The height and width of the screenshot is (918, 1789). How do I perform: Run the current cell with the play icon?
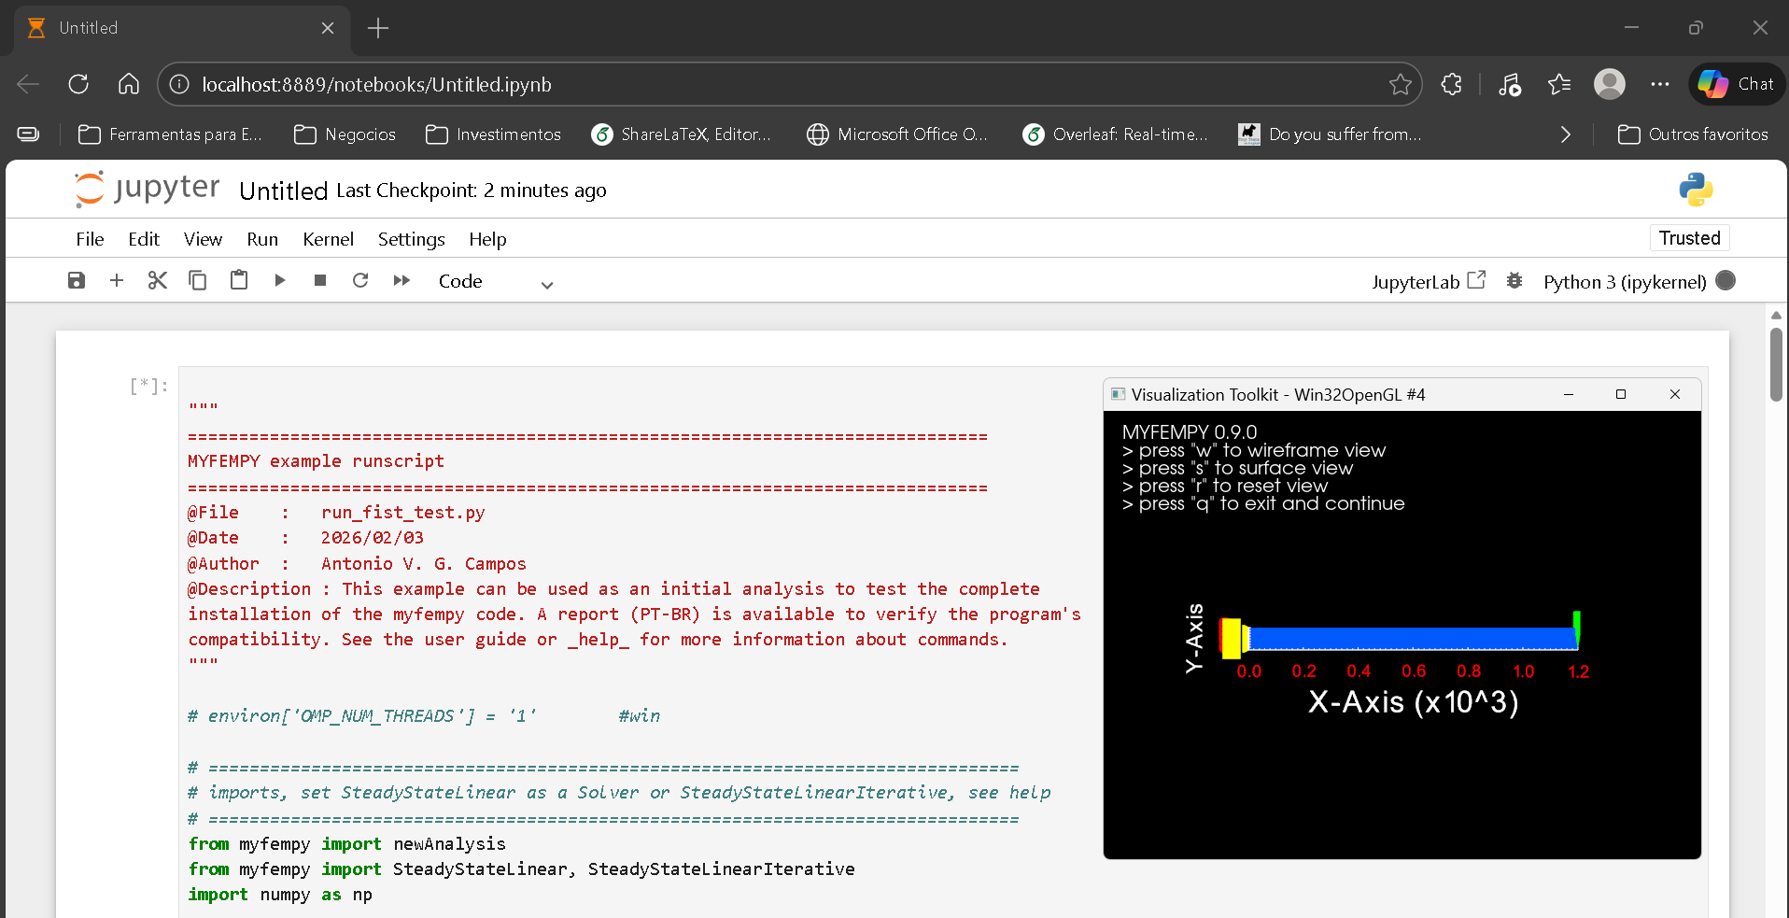(x=280, y=280)
